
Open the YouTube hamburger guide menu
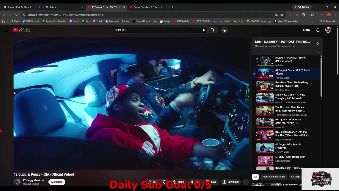6,30
